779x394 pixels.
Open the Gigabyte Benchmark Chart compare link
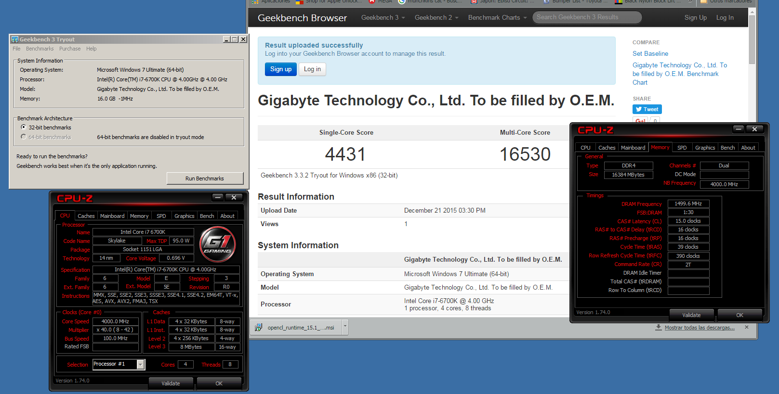[680, 74]
